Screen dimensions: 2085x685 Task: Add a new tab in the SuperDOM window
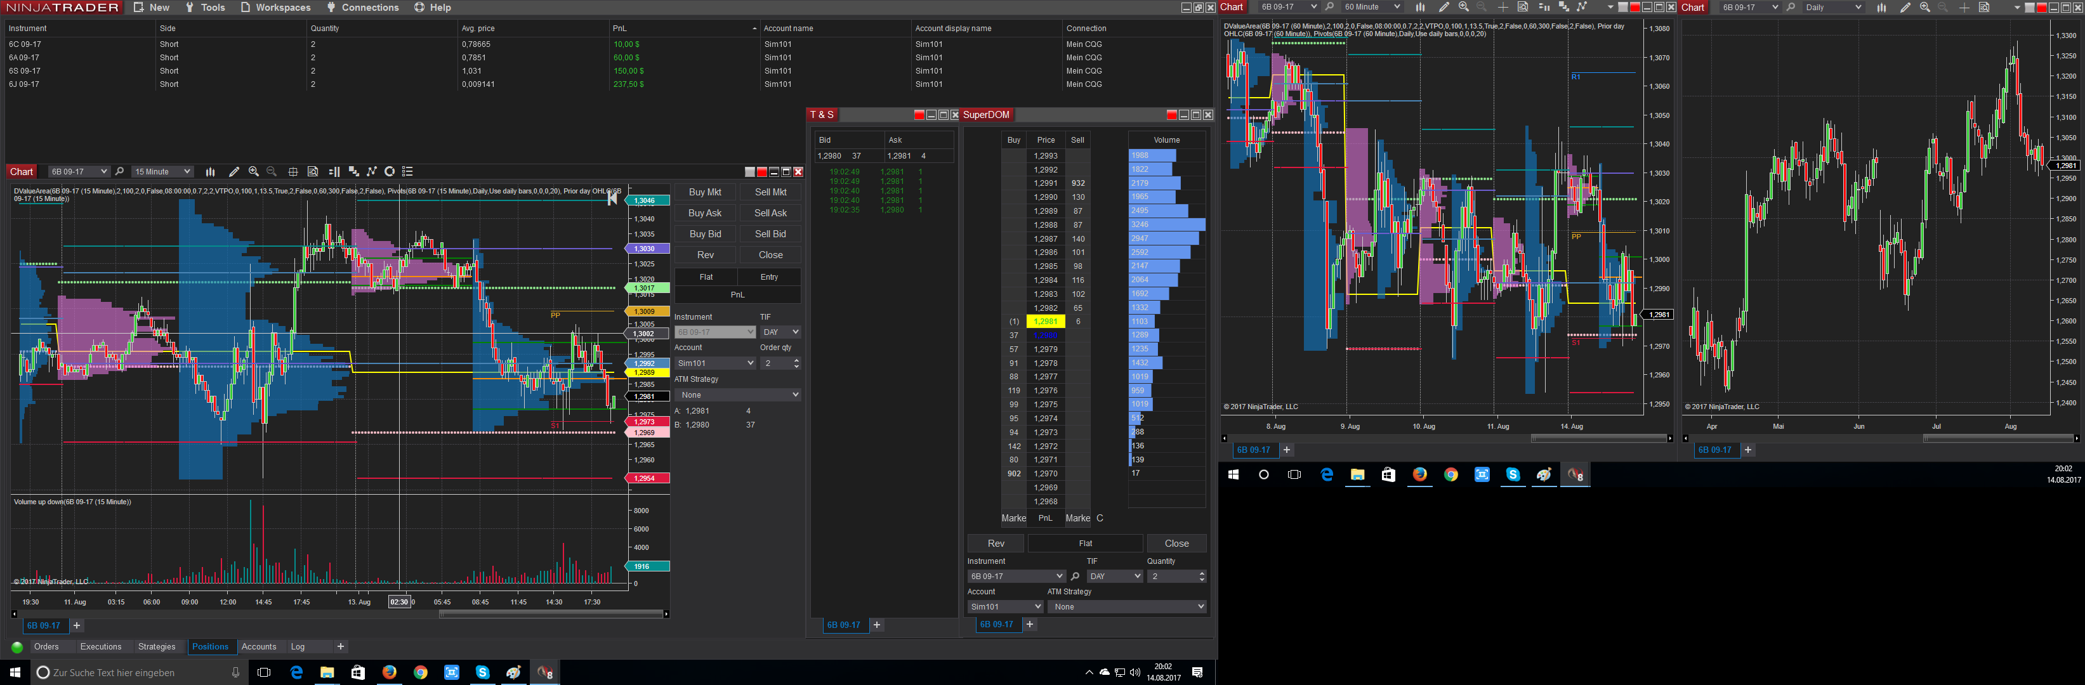point(1030,624)
